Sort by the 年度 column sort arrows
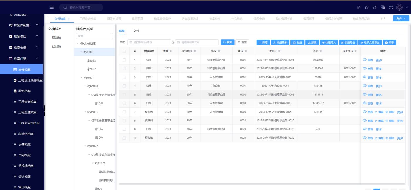Screen dimensions: 411x190 click(171, 51)
